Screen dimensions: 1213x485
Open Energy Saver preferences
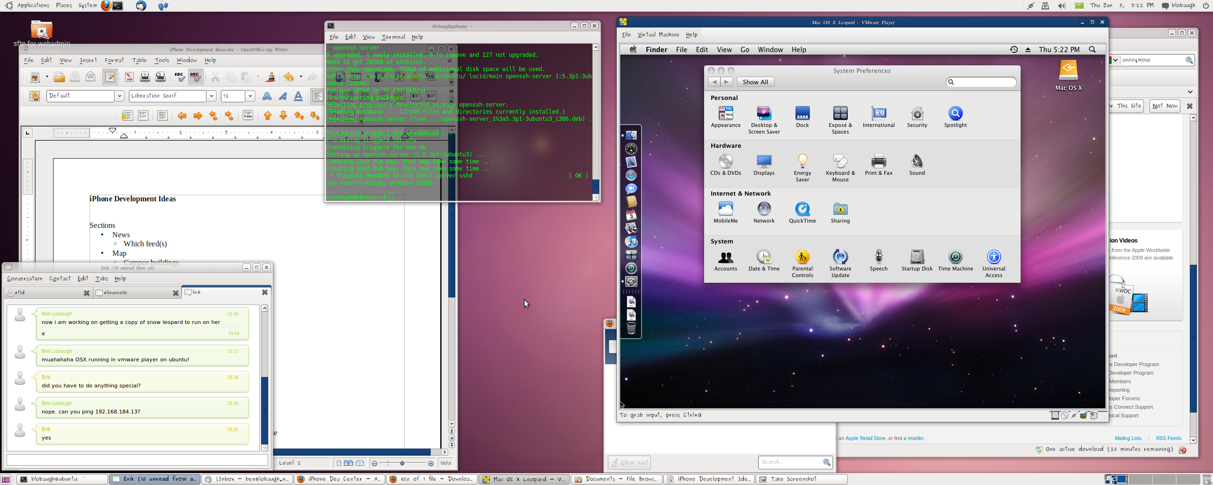(802, 162)
